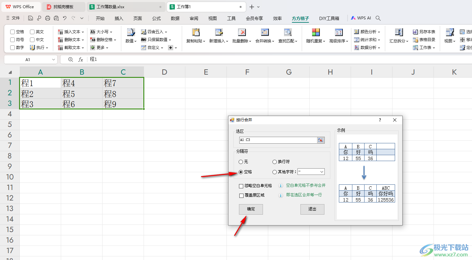The image size is (472, 260).
Task: Open the 数值 tool icon
Action: click(x=131, y=32)
